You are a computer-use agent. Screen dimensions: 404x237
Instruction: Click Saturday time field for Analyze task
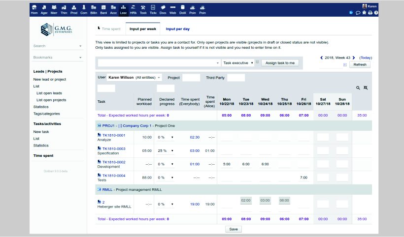coord(323,137)
